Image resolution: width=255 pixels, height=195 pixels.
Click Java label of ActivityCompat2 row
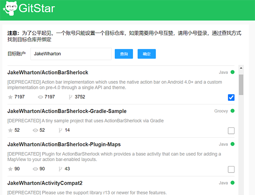223,183
